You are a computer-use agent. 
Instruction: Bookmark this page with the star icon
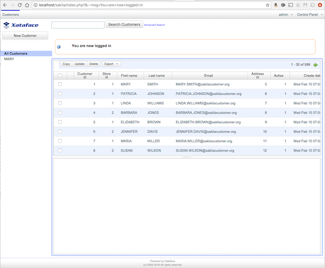click(268, 5)
